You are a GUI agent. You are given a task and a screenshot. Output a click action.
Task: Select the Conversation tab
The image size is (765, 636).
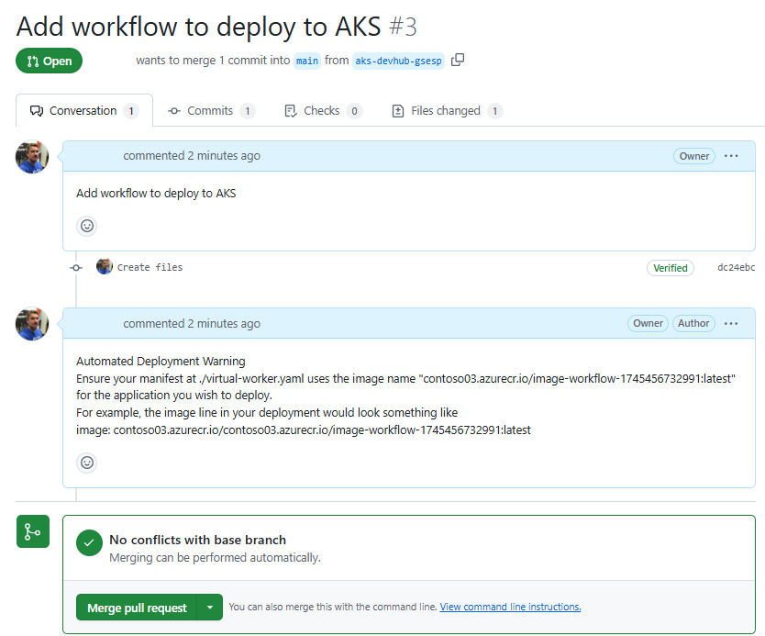[83, 111]
